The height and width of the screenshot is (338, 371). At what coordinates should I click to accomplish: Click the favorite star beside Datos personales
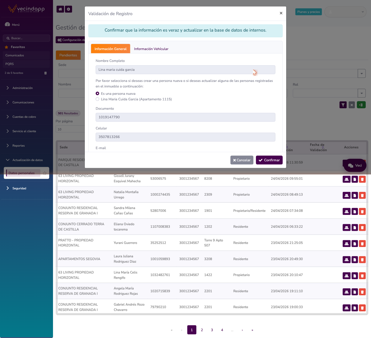click(x=45, y=173)
